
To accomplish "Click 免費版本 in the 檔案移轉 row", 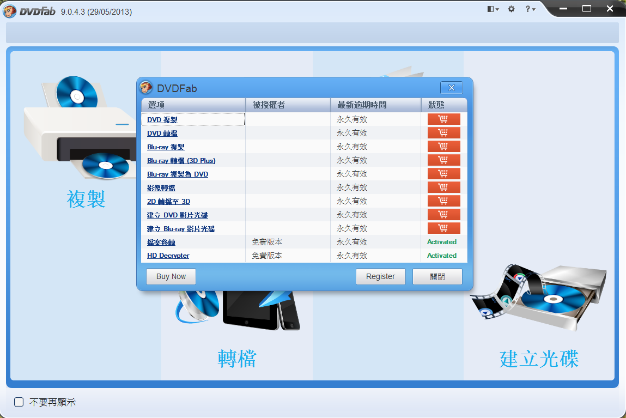I will (x=267, y=243).
